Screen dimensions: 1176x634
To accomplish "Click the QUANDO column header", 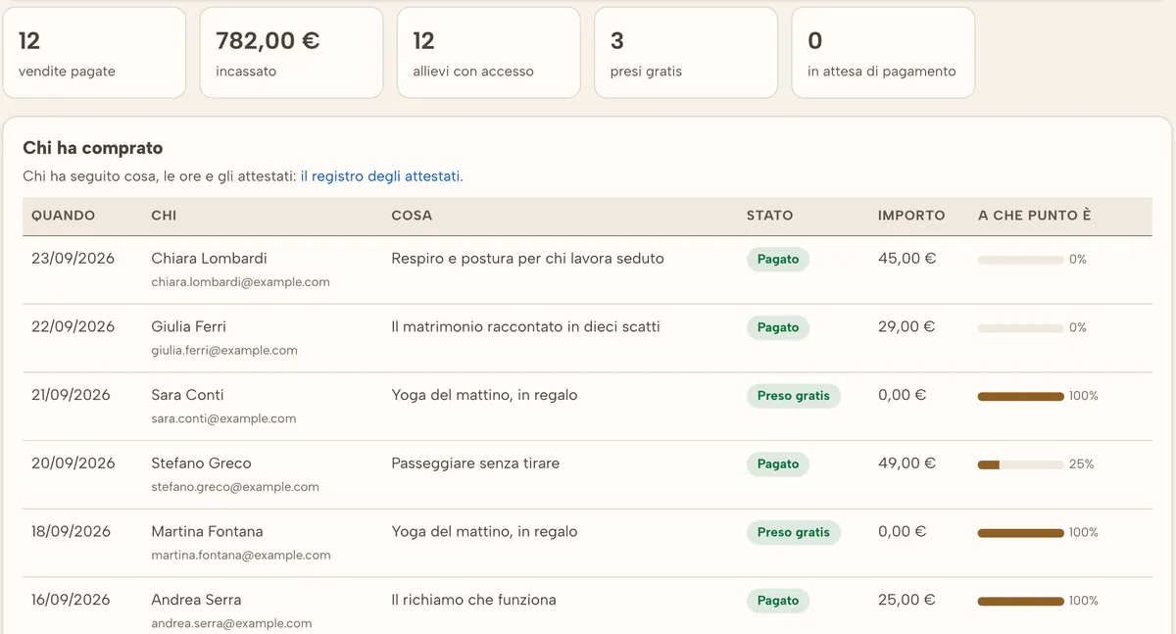I will [x=64, y=216].
